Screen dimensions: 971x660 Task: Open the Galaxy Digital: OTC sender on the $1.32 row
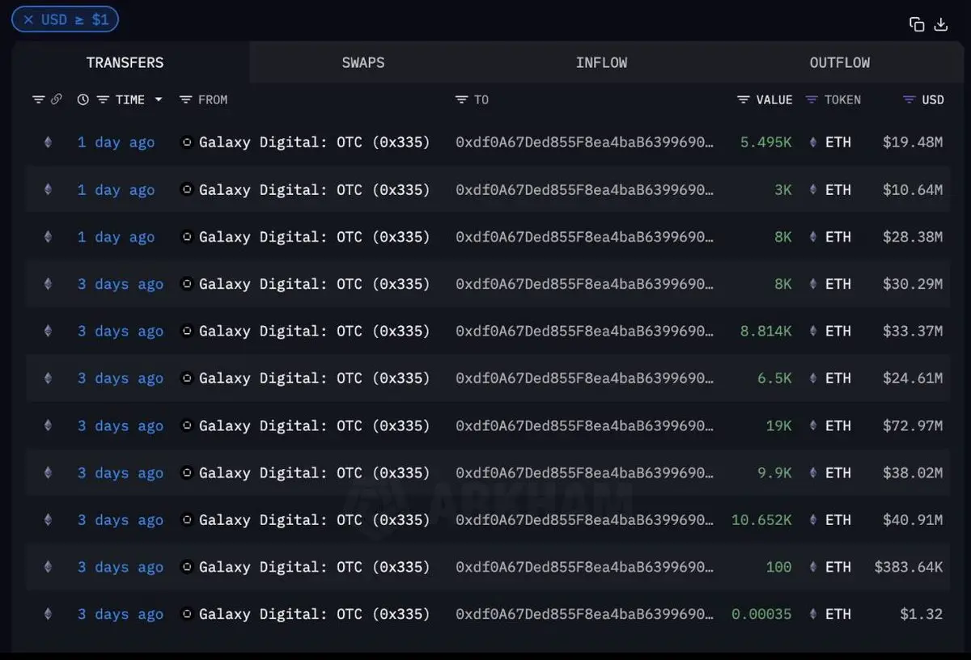(x=315, y=614)
